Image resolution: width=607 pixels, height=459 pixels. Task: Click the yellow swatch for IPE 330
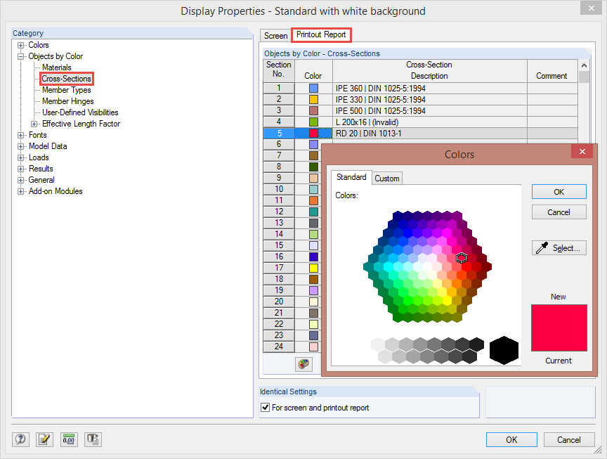coord(313,100)
